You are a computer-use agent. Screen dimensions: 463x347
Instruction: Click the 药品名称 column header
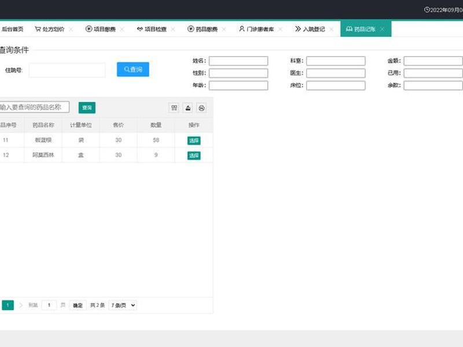point(43,125)
